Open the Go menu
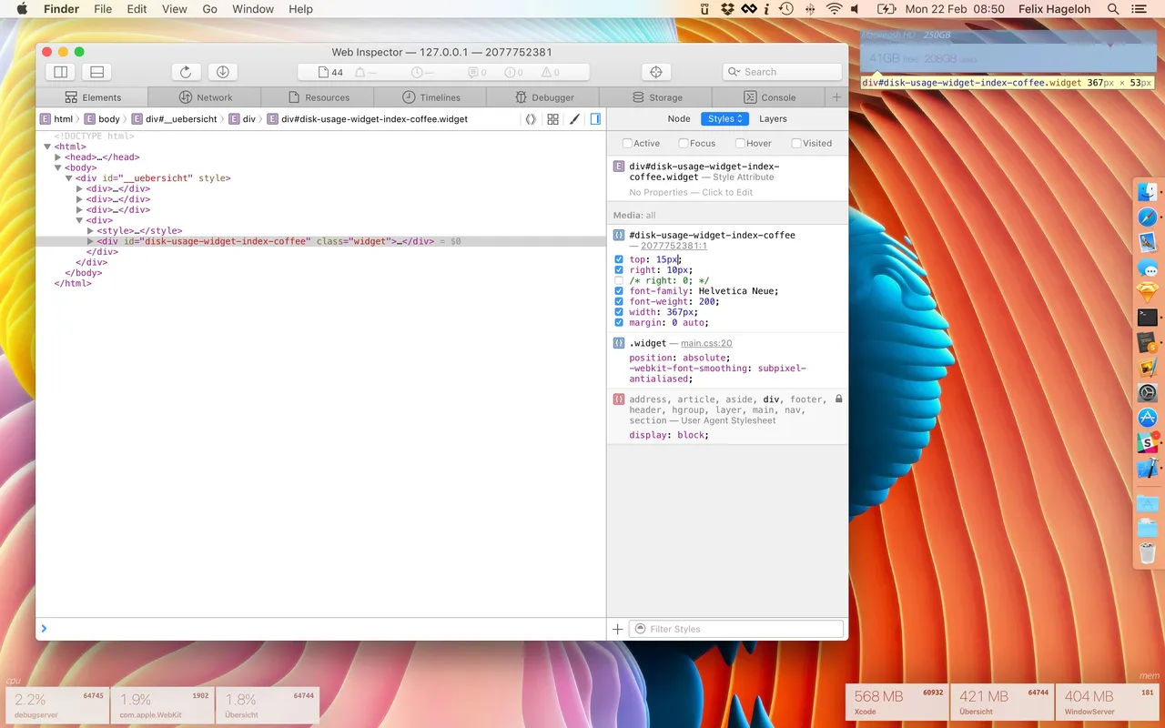Viewport: 1165px width, 728px height. coord(209,9)
